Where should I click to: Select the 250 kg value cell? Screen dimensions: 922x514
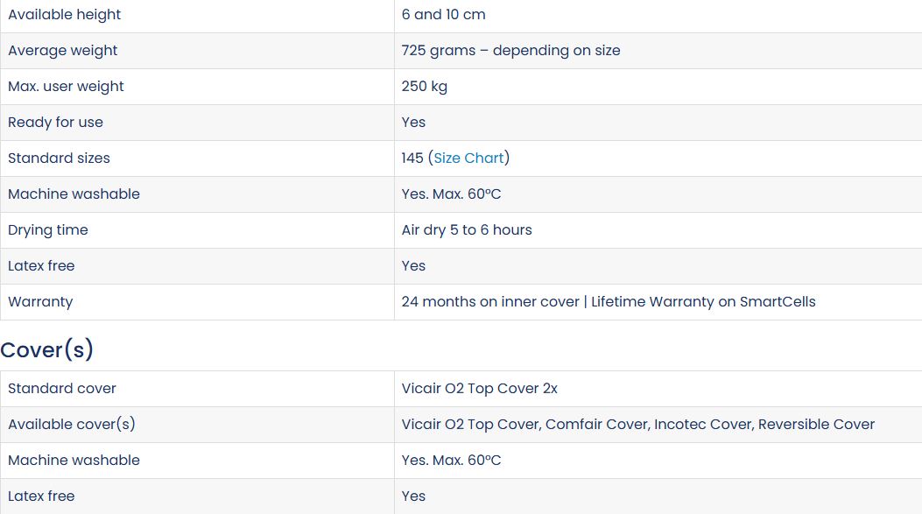(x=425, y=87)
